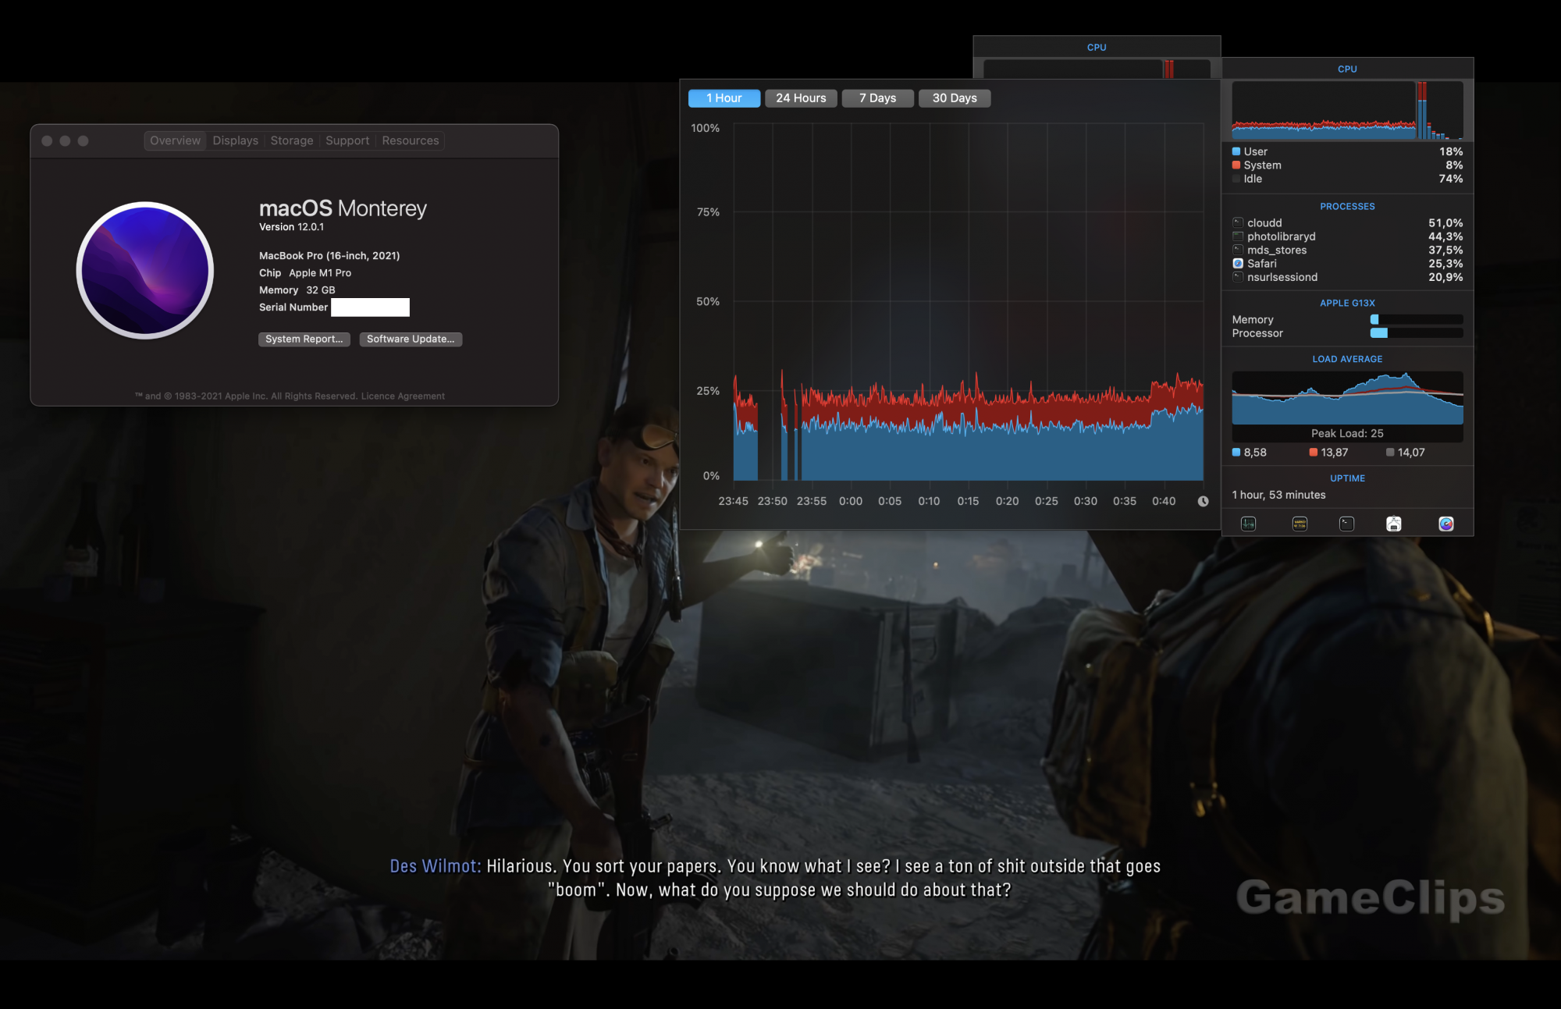Open the iStat Menus app icon

point(1445,524)
